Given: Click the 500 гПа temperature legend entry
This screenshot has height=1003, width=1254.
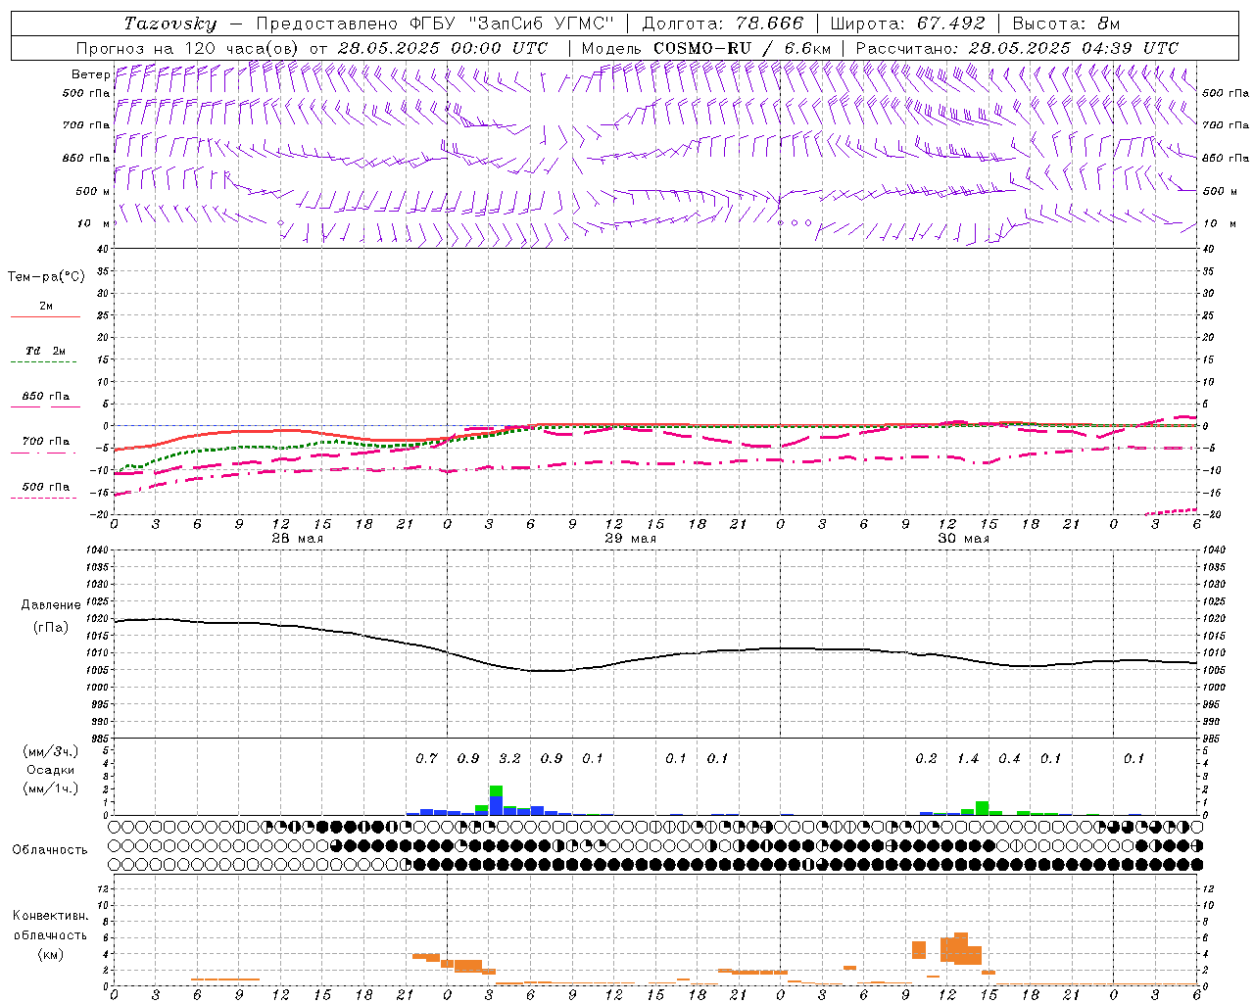Looking at the screenshot, I should tap(45, 488).
